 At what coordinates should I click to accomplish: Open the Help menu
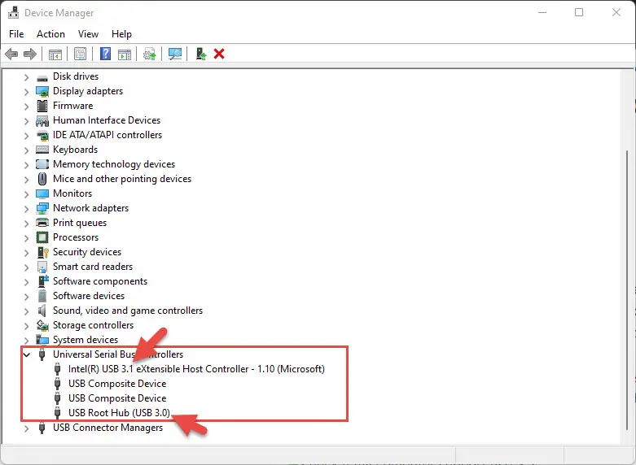(x=121, y=34)
